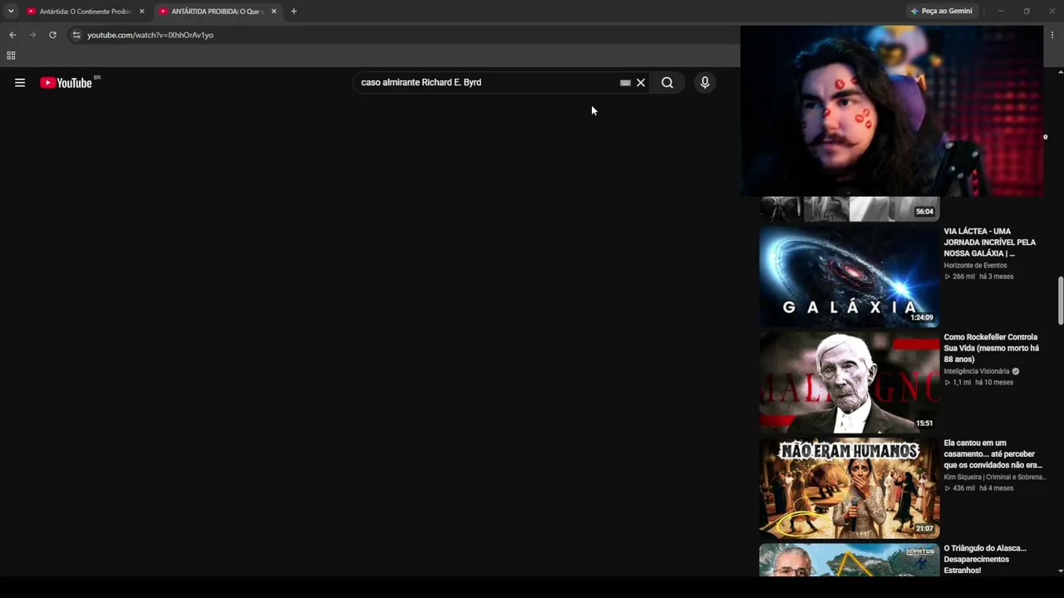Open 'O Triângulo do Alasca' video title
This screenshot has height=598, width=1064.
[x=985, y=559]
